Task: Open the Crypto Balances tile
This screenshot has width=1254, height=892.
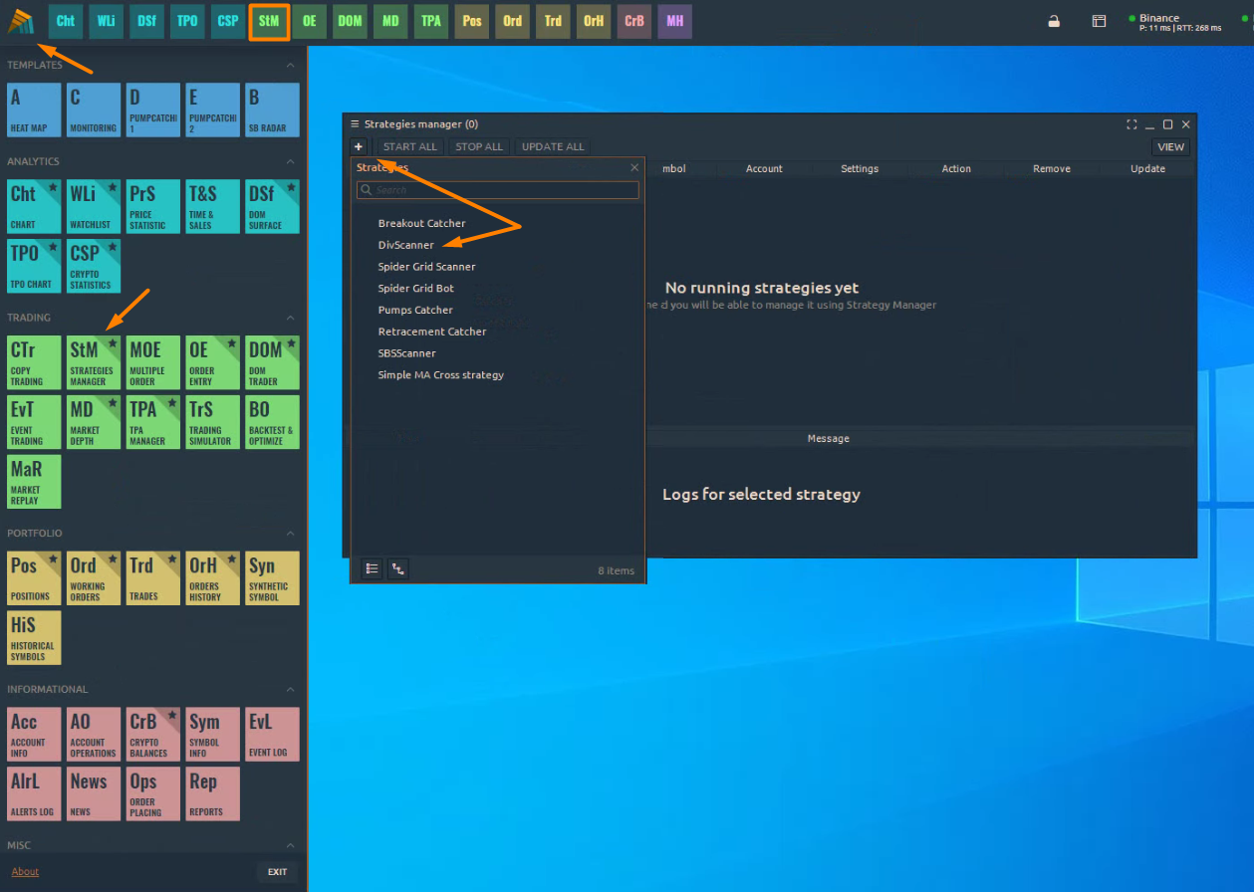Action: [x=153, y=734]
